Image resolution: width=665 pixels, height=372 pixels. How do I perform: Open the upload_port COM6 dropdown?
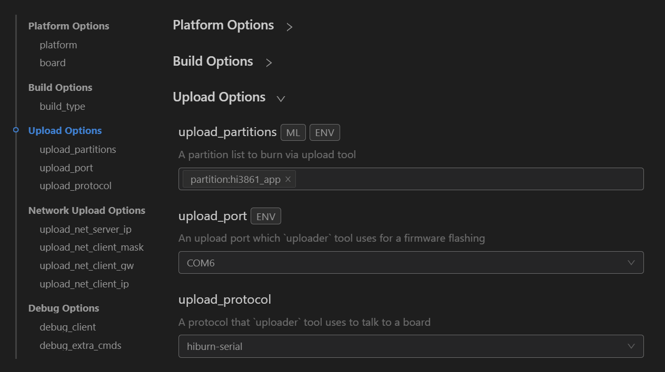pyautogui.click(x=411, y=263)
